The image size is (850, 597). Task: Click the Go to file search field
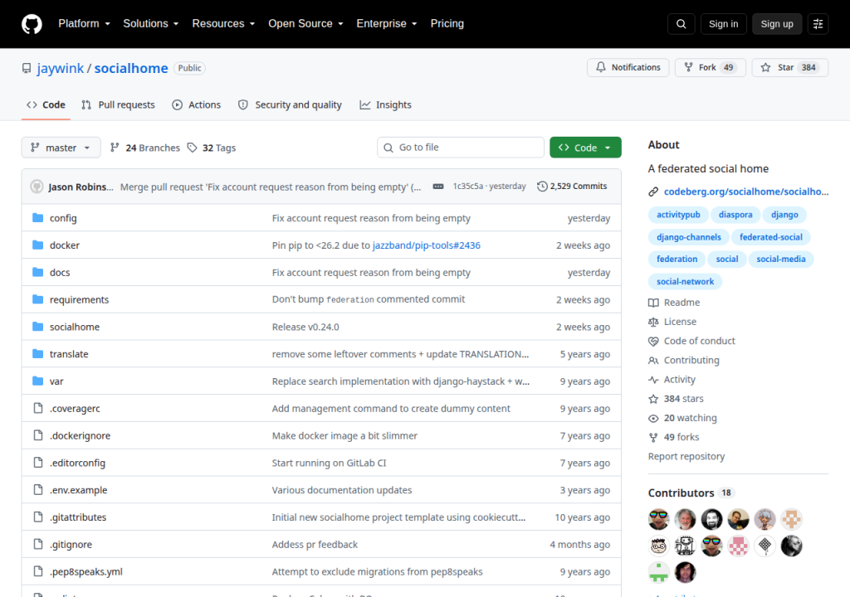(460, 148)
